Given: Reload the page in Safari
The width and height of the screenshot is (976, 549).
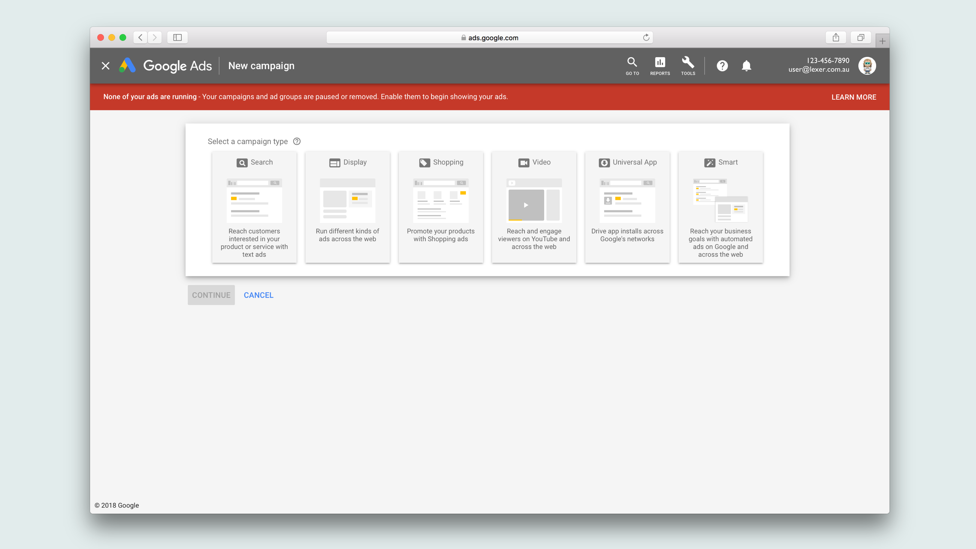Looking at the screenshot, I should click(646, 38).
